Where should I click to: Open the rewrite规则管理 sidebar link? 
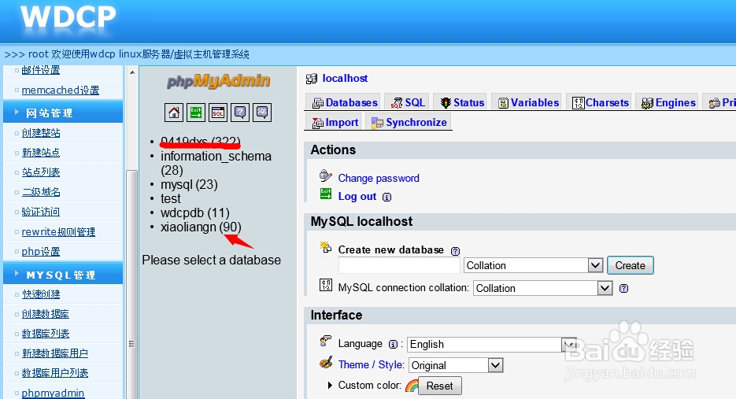(x=58, y=232)
